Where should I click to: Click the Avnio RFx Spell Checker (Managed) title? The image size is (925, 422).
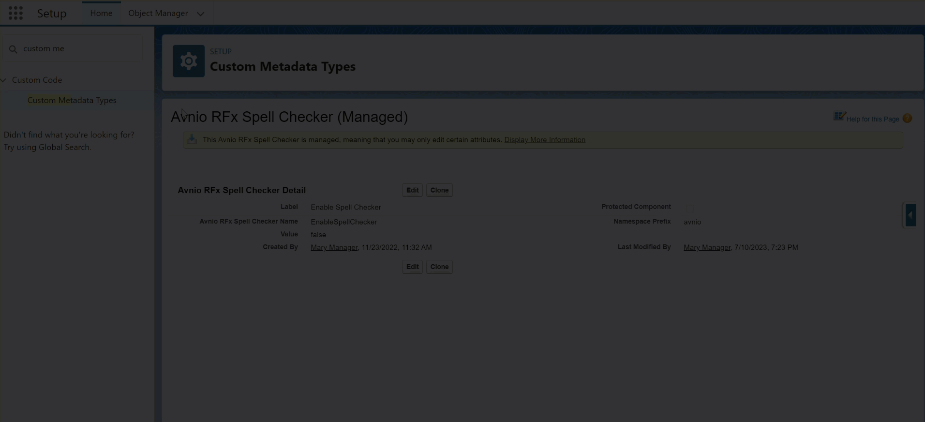click(289, 117)
